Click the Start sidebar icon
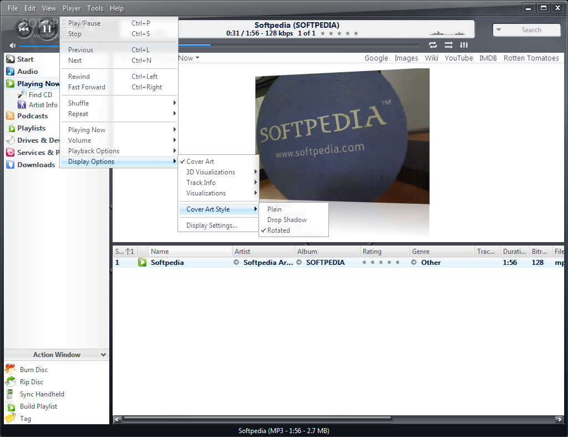Viewport: 568px width, 437px height. 11,59
